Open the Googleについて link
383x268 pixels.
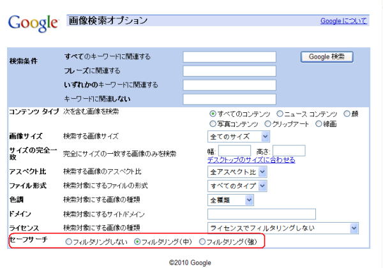point(343,21)
